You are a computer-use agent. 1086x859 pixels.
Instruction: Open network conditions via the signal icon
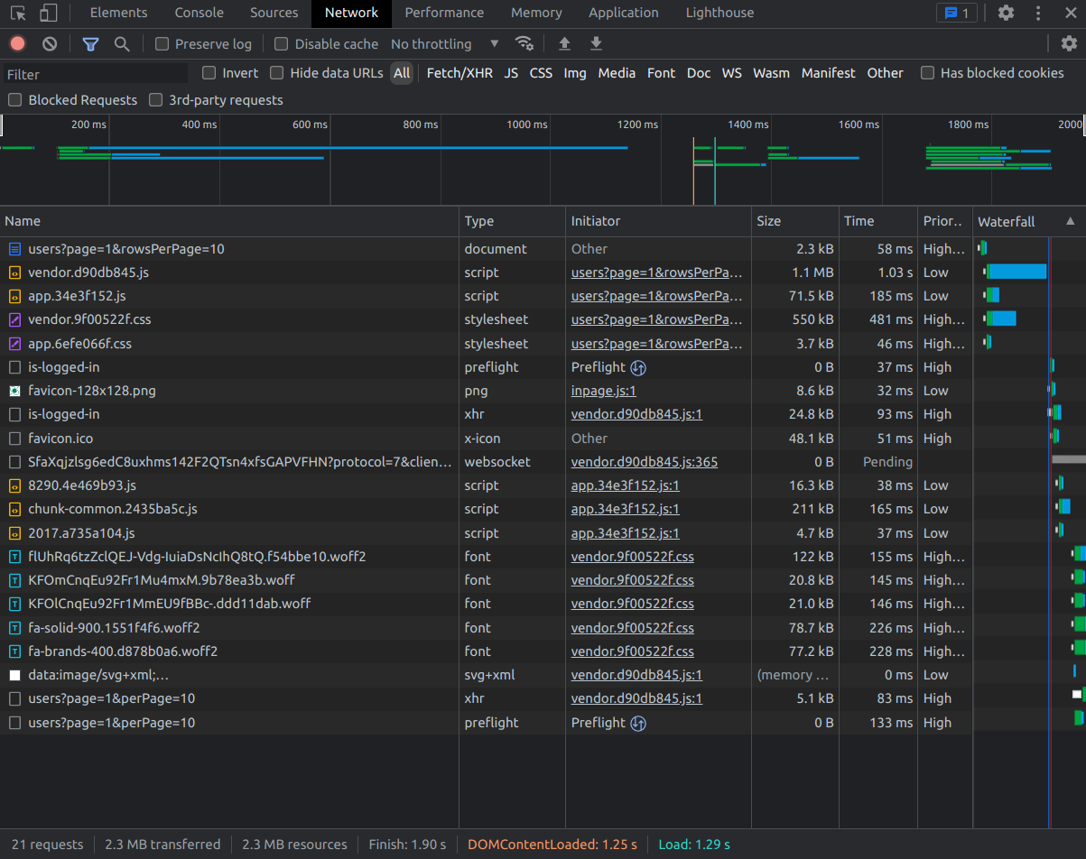pos(524,43)
